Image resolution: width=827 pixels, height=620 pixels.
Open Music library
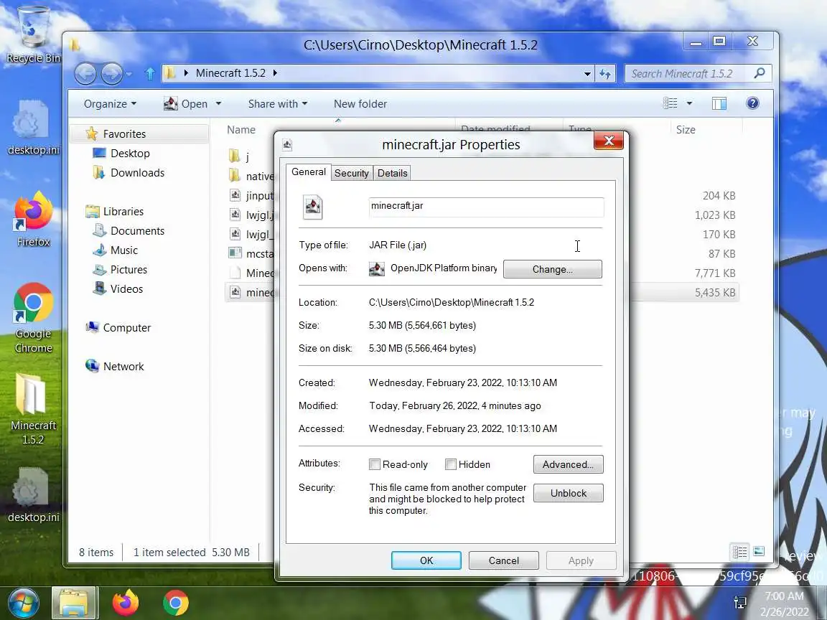coord(116,250)
